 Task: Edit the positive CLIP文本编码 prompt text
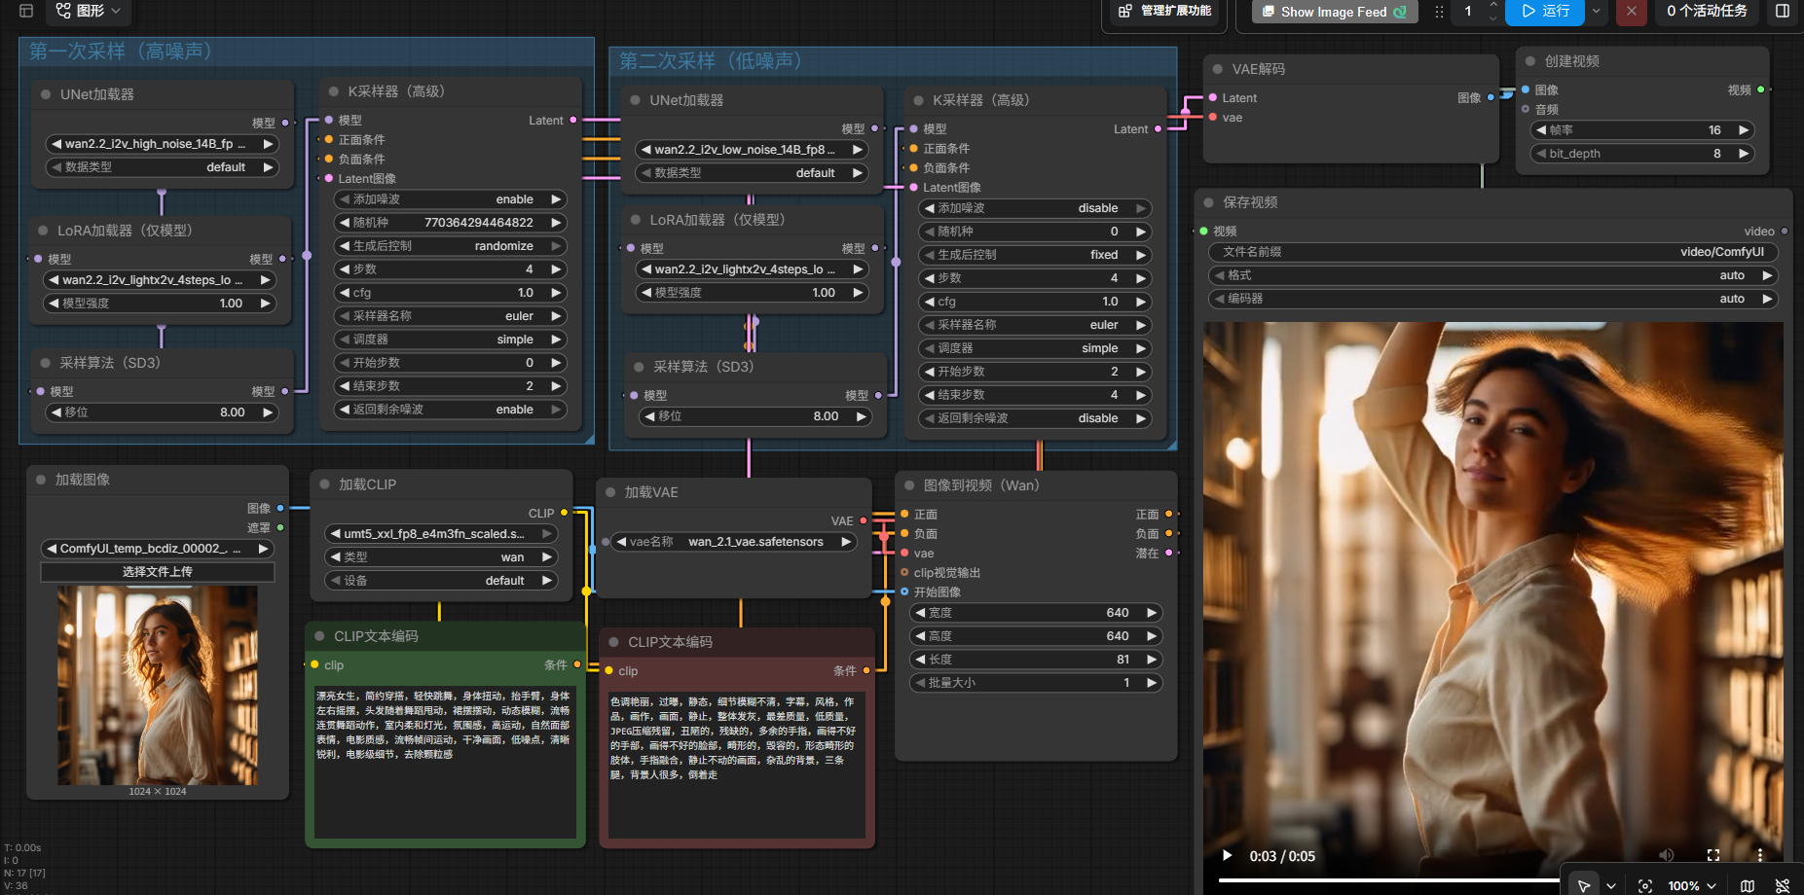click(x=445, y=762)
